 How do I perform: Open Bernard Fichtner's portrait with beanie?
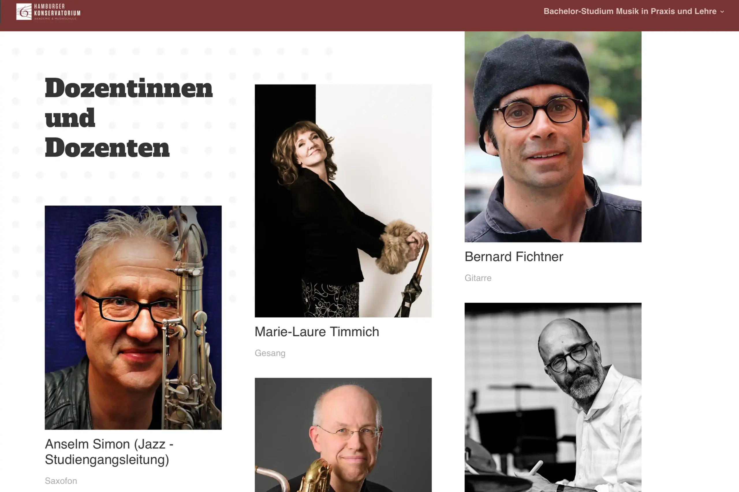click(553, 137)
